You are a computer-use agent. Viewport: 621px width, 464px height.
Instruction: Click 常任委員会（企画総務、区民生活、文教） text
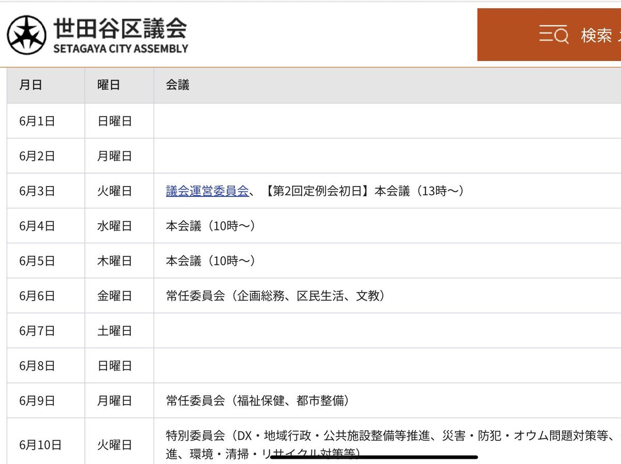(x=275, y=296)
